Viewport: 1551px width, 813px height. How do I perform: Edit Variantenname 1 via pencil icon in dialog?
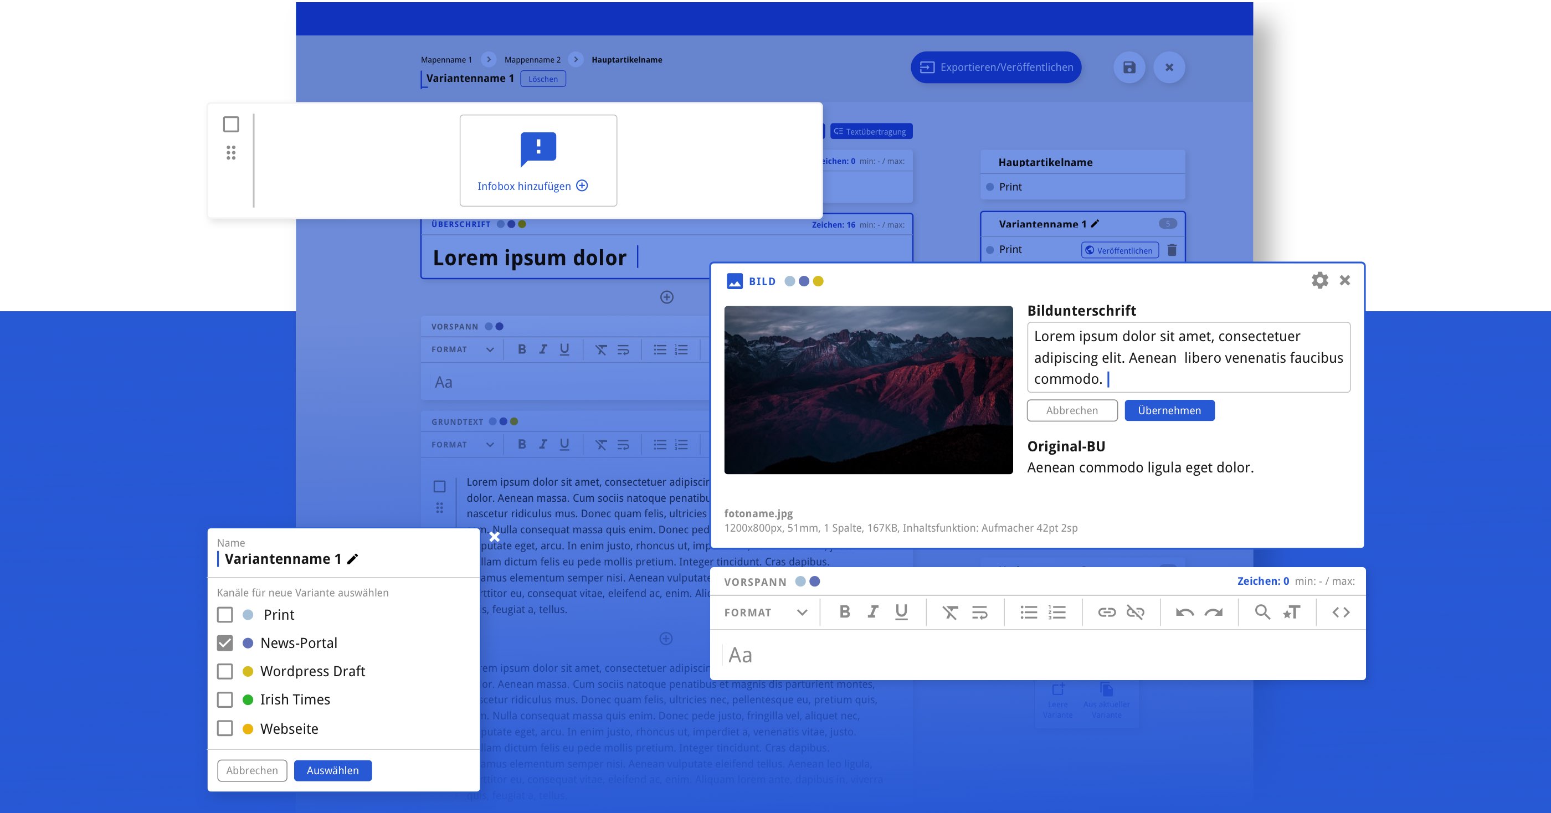[x=353, y=559]
